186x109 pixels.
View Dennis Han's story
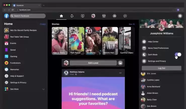click(110, 41)
